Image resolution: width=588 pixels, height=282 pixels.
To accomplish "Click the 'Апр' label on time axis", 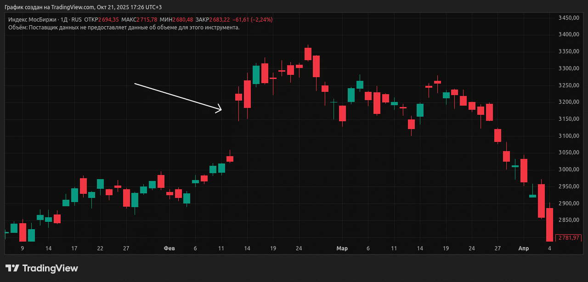I will click(523, 248).
